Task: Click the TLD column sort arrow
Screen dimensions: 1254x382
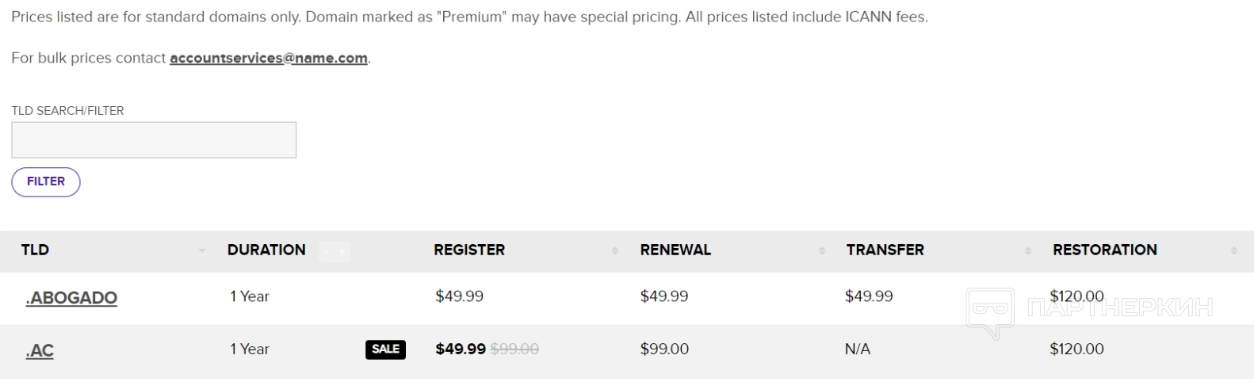Action: 202,250
